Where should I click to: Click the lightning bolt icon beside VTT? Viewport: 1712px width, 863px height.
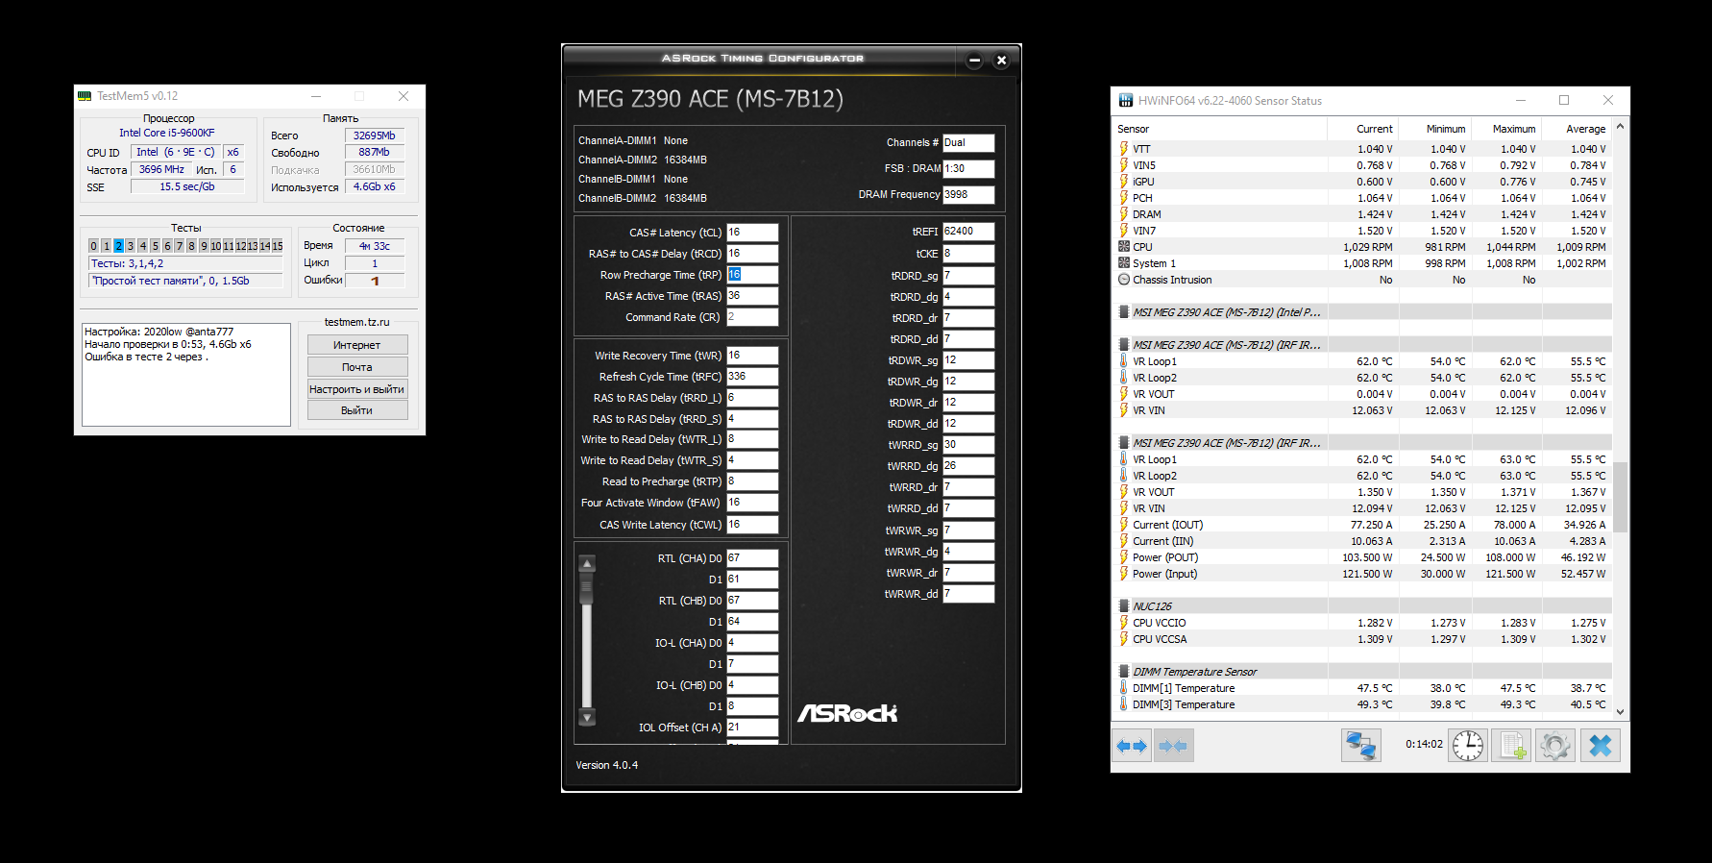click(1124, 149)
